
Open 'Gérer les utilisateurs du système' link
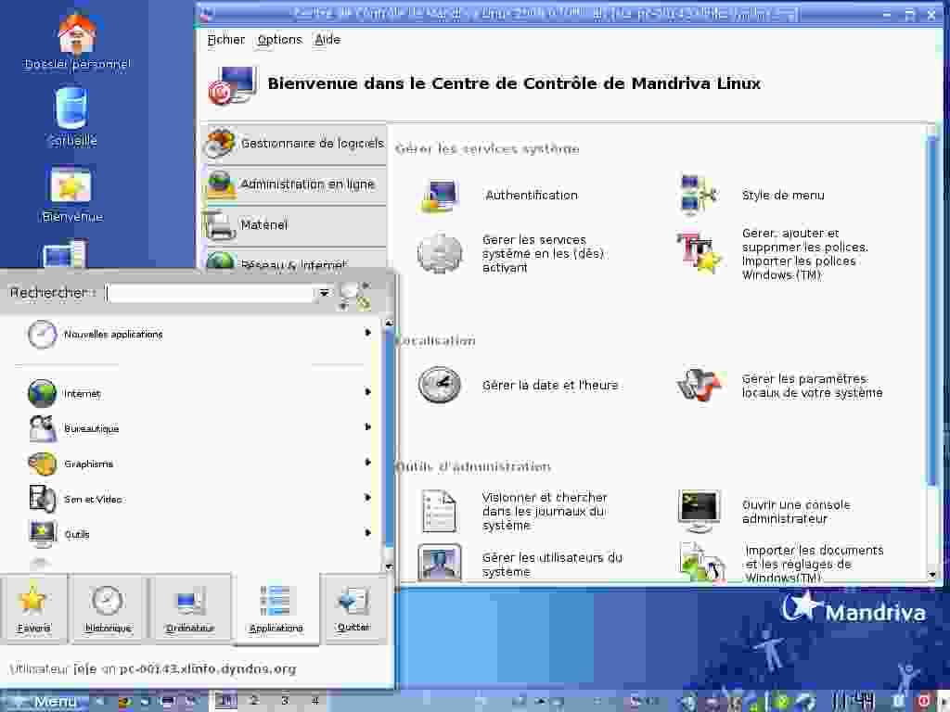click(x=552, y=565)
